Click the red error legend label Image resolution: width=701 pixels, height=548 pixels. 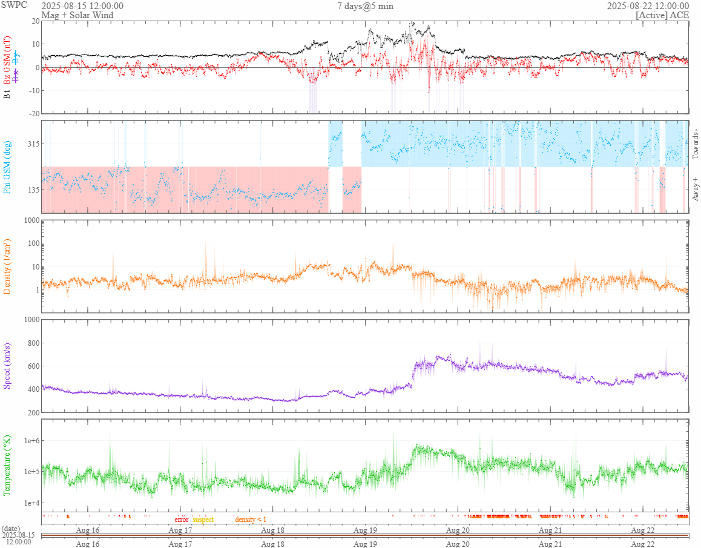click(x=181, y=520)
